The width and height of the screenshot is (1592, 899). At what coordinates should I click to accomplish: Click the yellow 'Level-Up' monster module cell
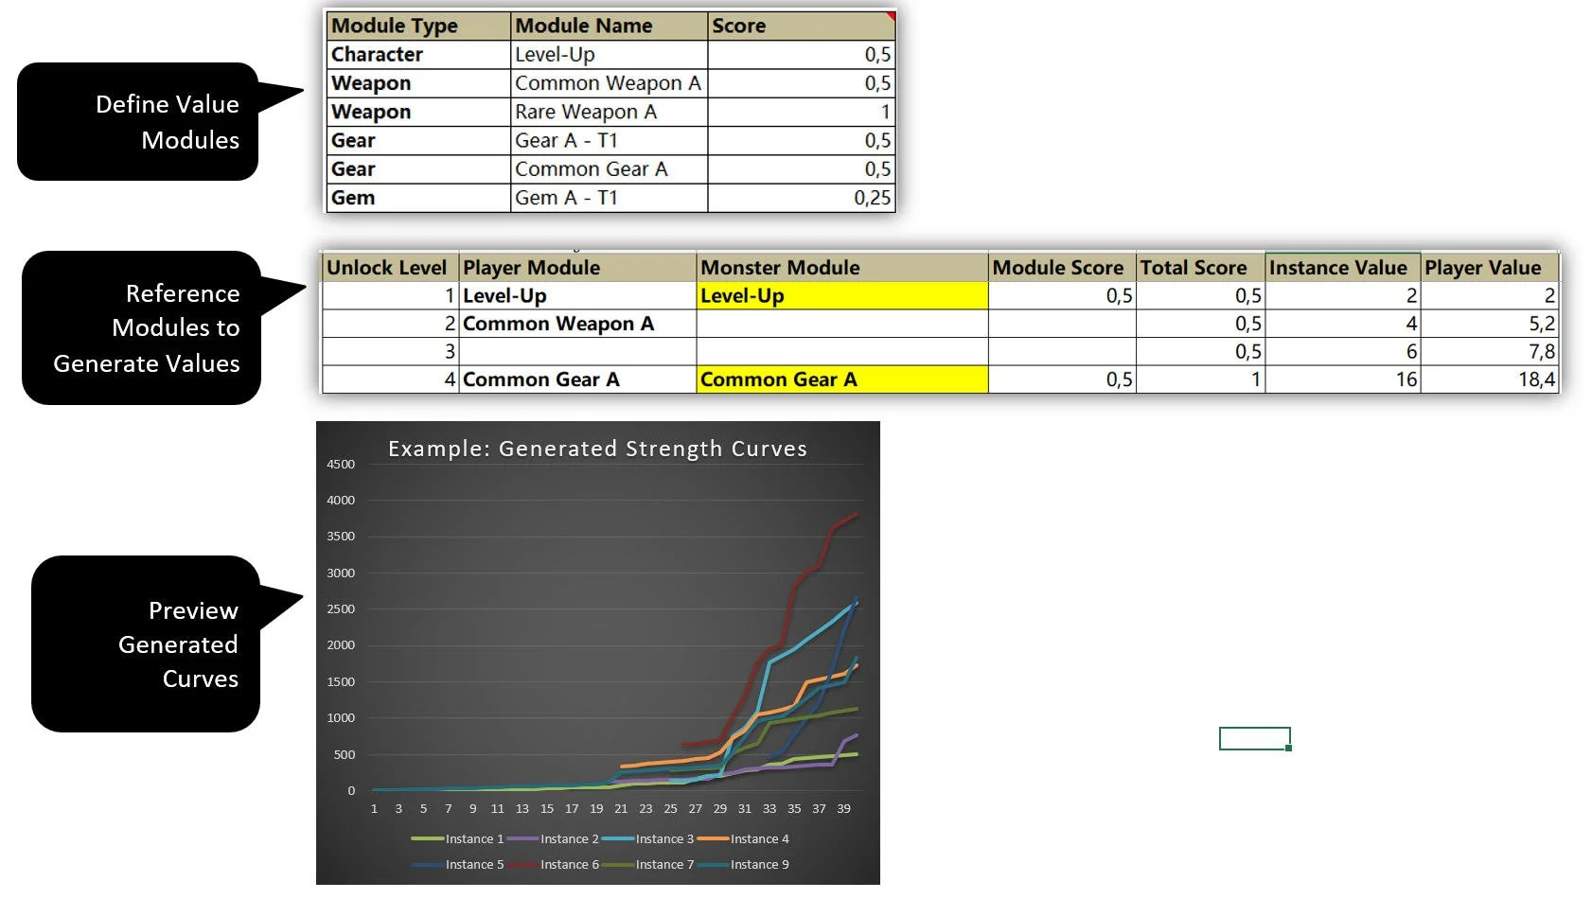(x=842, y=295)
